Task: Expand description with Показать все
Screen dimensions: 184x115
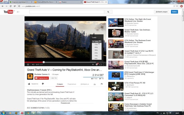Action: [65, 103]
